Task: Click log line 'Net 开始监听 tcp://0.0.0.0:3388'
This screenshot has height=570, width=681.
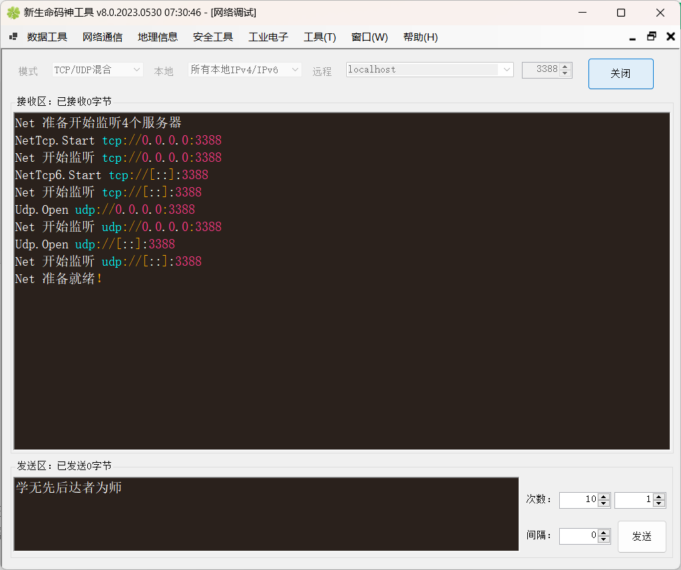Action: pos(118,158)
